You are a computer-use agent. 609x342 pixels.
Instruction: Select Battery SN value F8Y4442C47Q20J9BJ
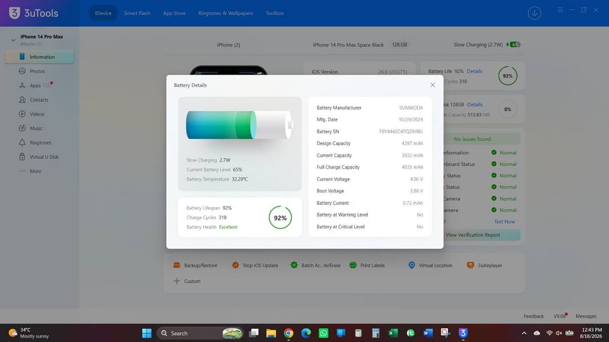pyautogui.click(x=401, y=132)
